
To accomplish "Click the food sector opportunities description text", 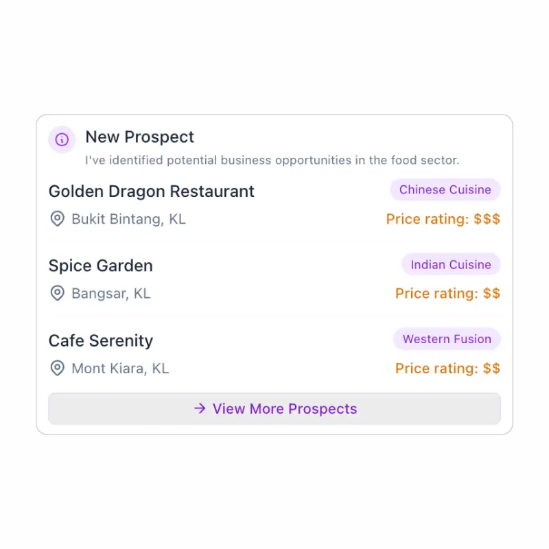I will [x=272, y=161].
